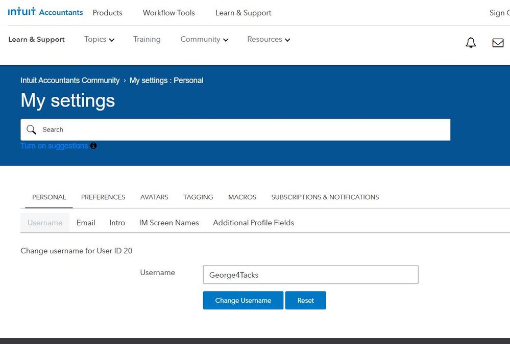Switch to the Preferences tab
Image resolution: width=510 pixels, height=344 pixels.
click(103, 197)
